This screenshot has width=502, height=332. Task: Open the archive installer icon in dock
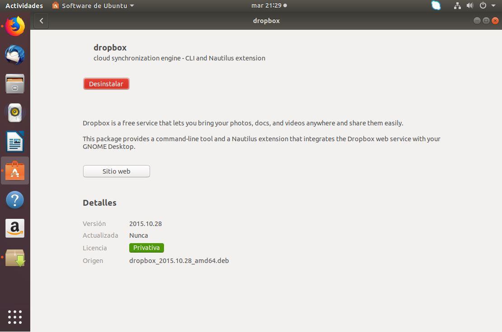coord(15,257)
